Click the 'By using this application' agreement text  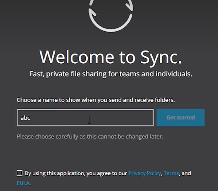76,173
